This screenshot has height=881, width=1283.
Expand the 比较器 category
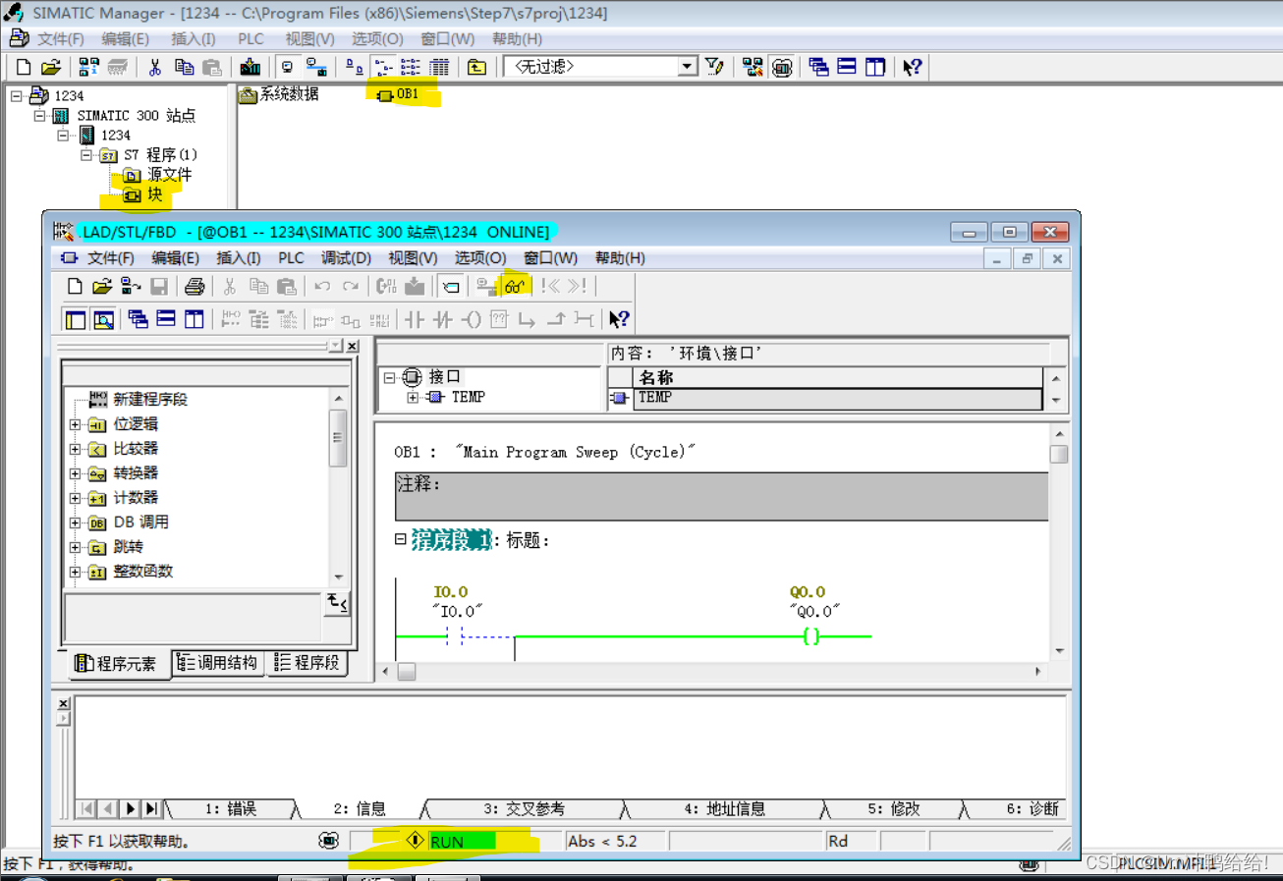coord(76,449)
